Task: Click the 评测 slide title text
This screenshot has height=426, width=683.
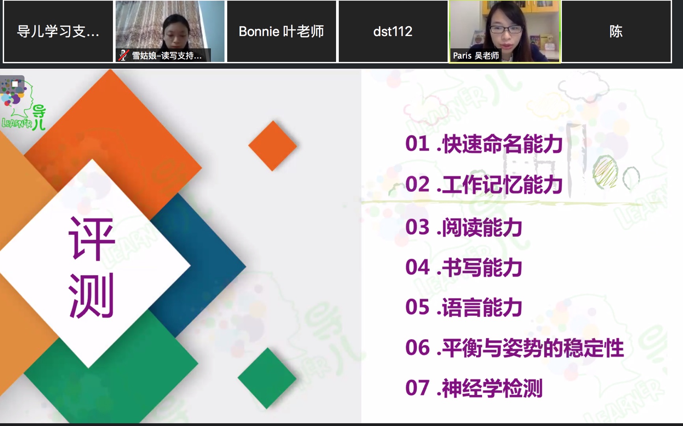Action: click(91, 267)
